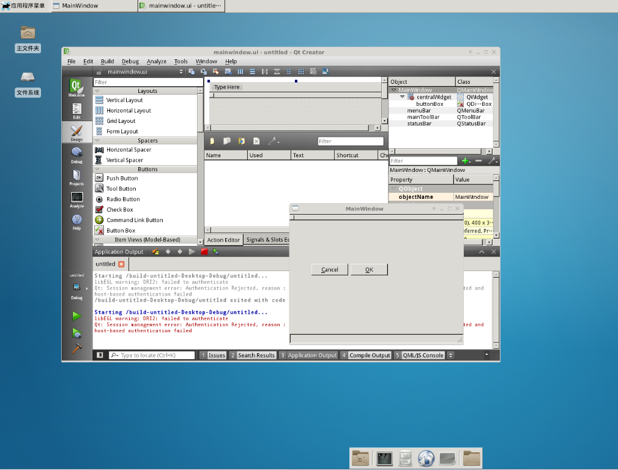Viewport: 618px width, 470px height.
Task: Click OK in the MainWindow dialog
Action: tap(369, 270)
